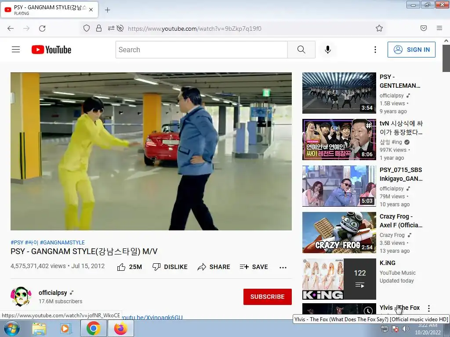Screen dimensions: 450x337
Task: Open Windows Explorer from taskbar
Action: point(39,328)
